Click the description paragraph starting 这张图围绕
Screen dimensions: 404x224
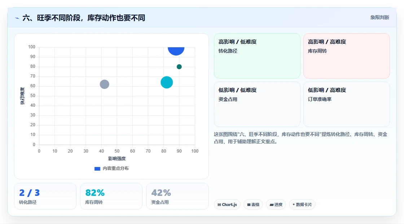pos(300,138)
